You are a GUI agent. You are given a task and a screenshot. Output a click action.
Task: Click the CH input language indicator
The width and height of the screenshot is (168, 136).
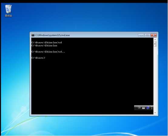(x=139, y=108)
